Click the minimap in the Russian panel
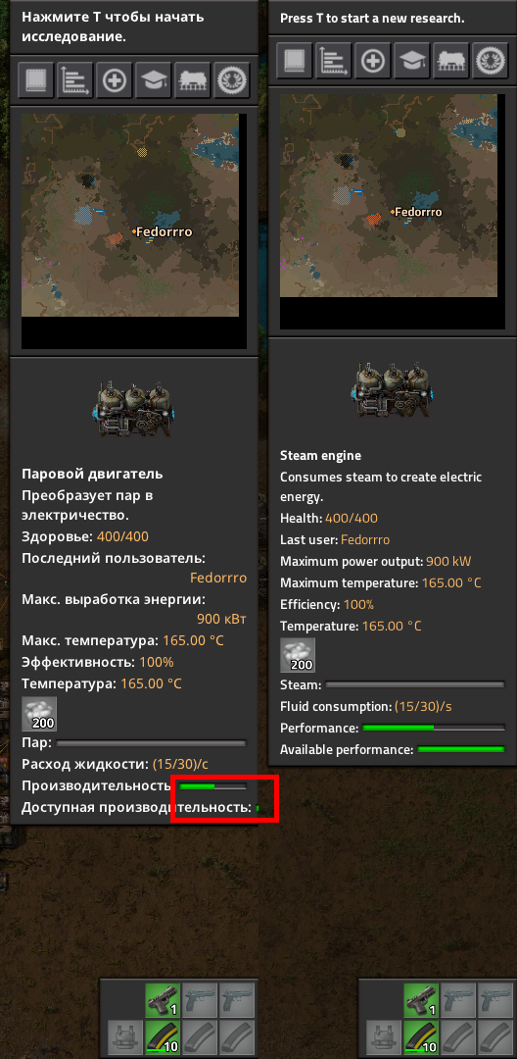The width and height of the screenshot is (517, 1059). (x=130, y=231)
